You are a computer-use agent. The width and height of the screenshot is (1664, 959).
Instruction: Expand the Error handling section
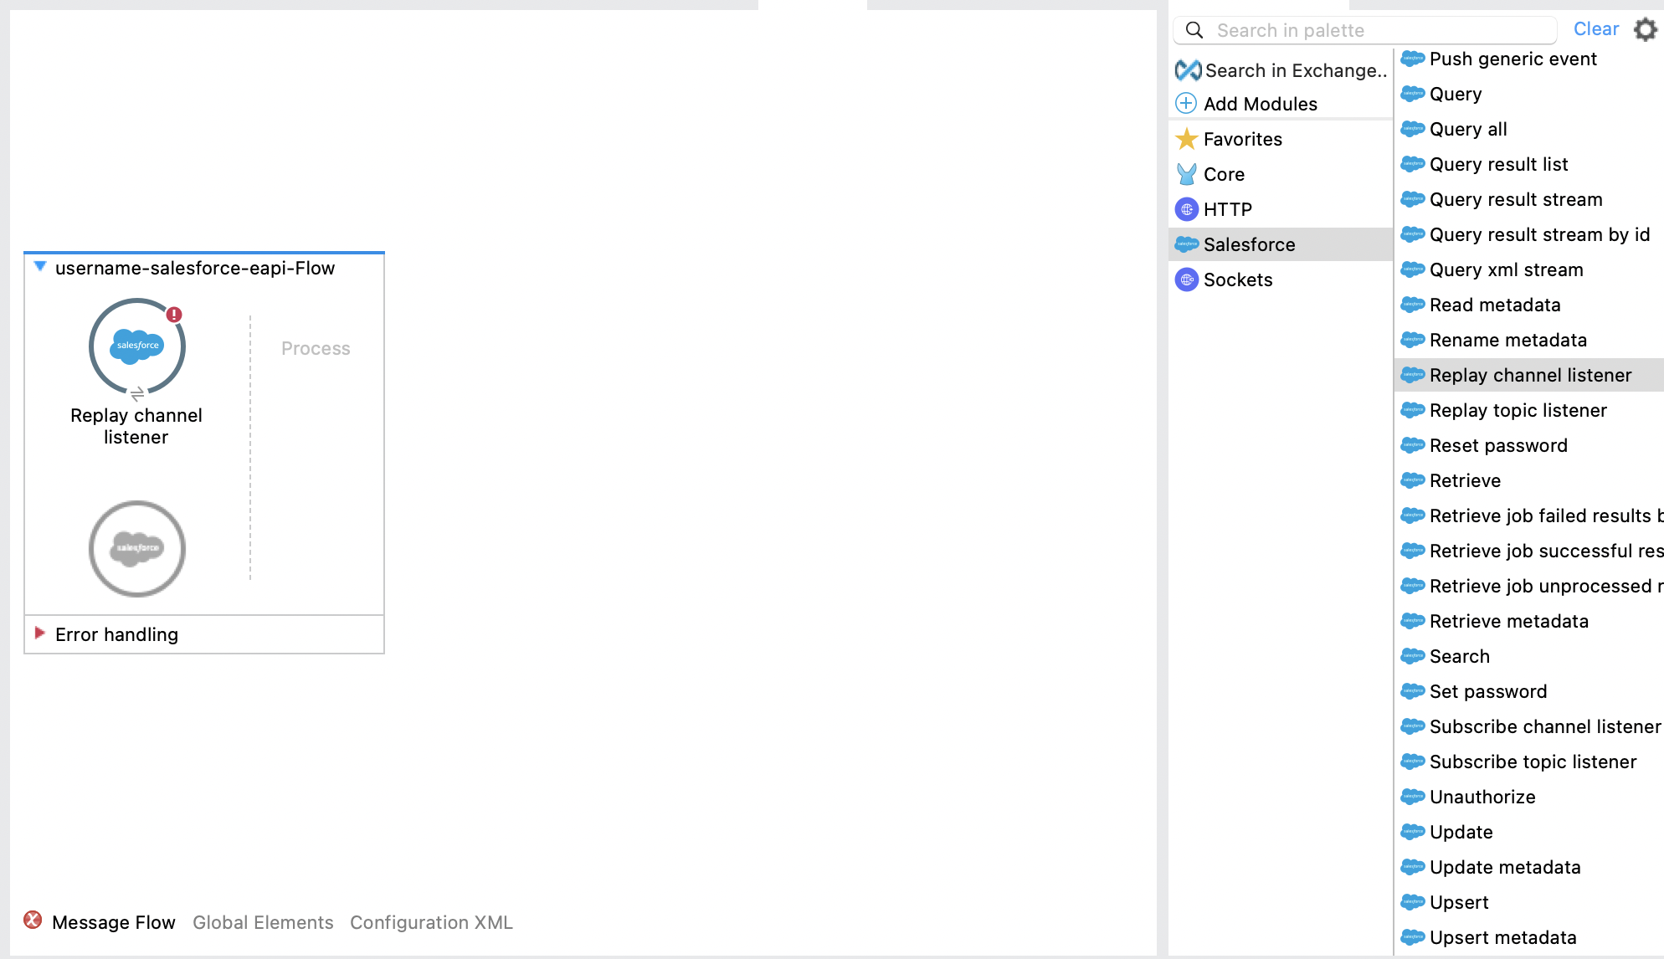[x=39, y=633]
